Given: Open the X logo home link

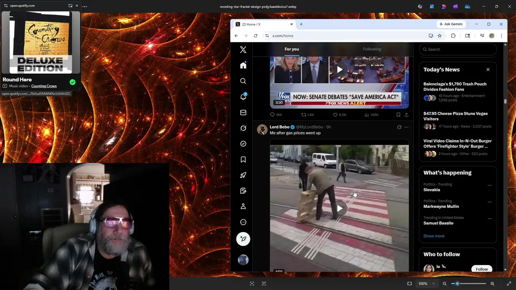Looking at the screenshot, I should [243, 50].
